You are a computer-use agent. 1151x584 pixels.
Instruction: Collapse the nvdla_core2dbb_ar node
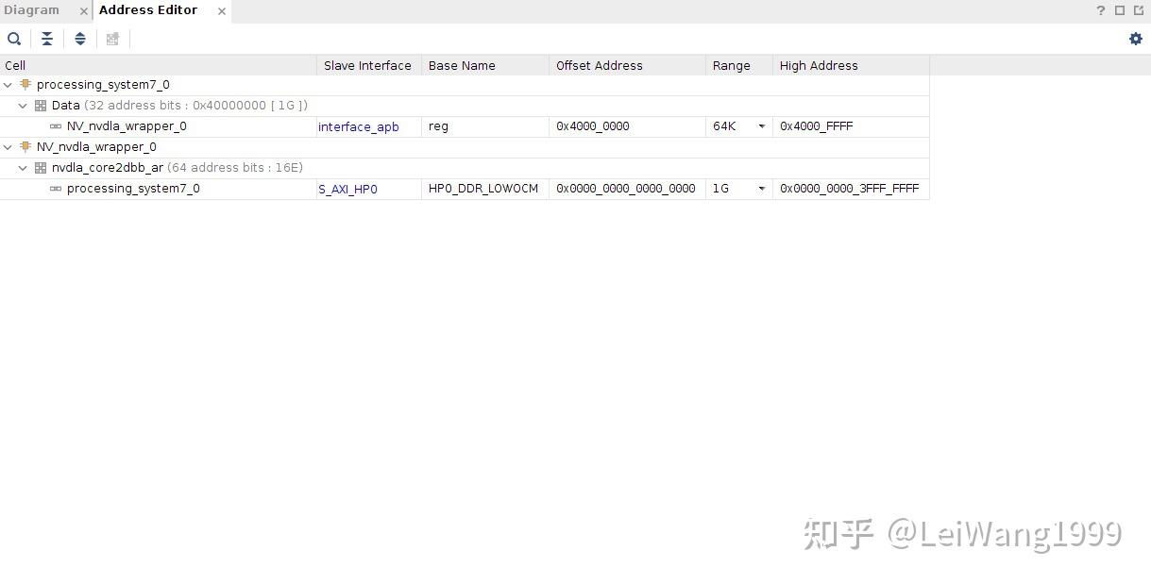23,167
